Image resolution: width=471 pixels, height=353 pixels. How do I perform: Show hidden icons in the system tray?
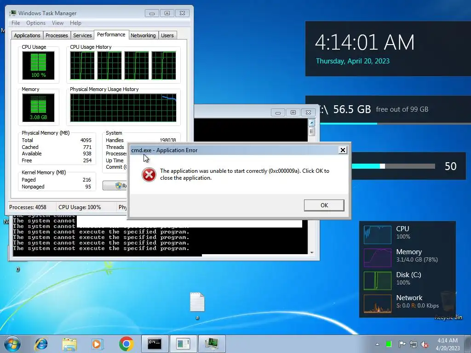(x=377, y=344)
